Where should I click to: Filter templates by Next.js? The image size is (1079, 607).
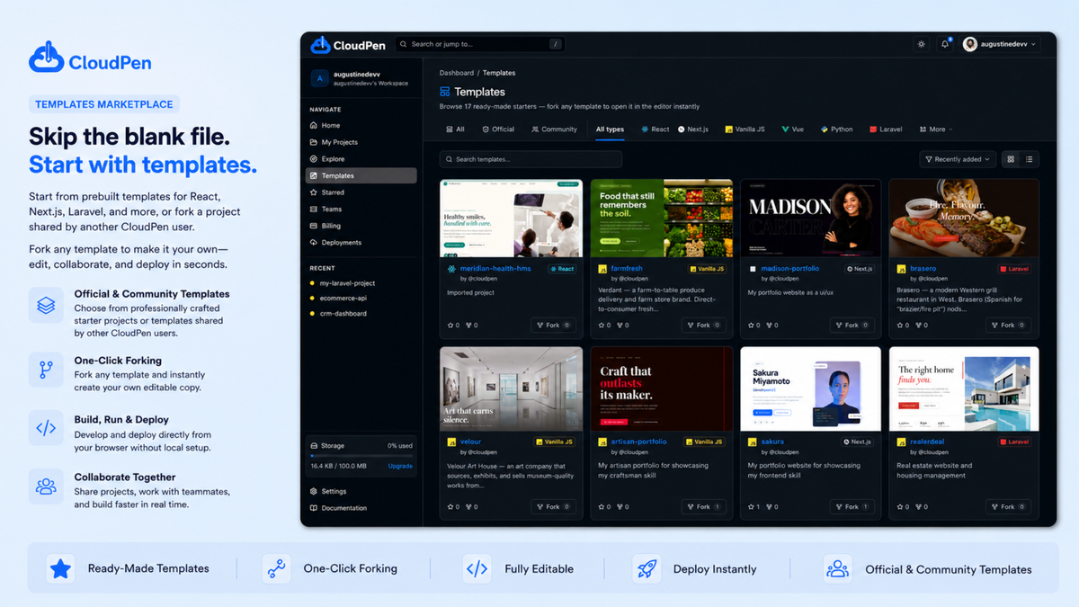click(x=693, y=129)
